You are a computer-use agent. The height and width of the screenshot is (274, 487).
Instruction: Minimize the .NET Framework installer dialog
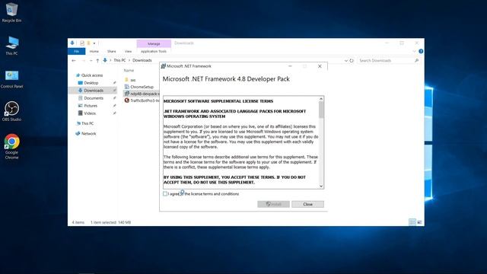pos(290,66)
